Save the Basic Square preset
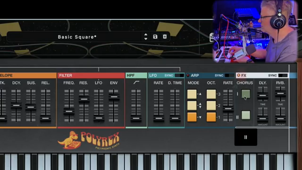Viewport: 302px width, 170px height. click(155, 37)
